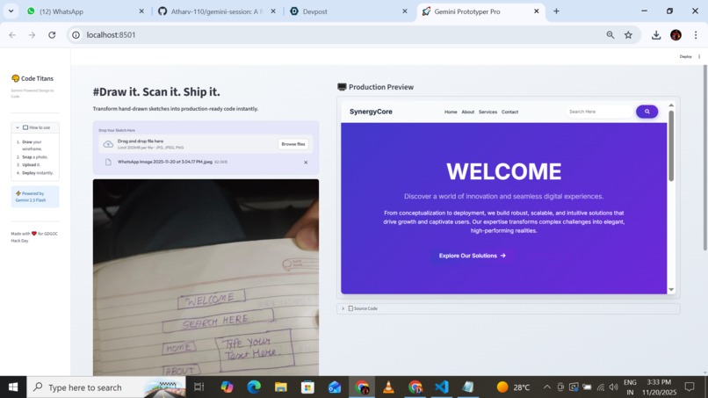708x398 pixels.
Task: Collapse the How to use expander
Action: (x=35, y=127)
